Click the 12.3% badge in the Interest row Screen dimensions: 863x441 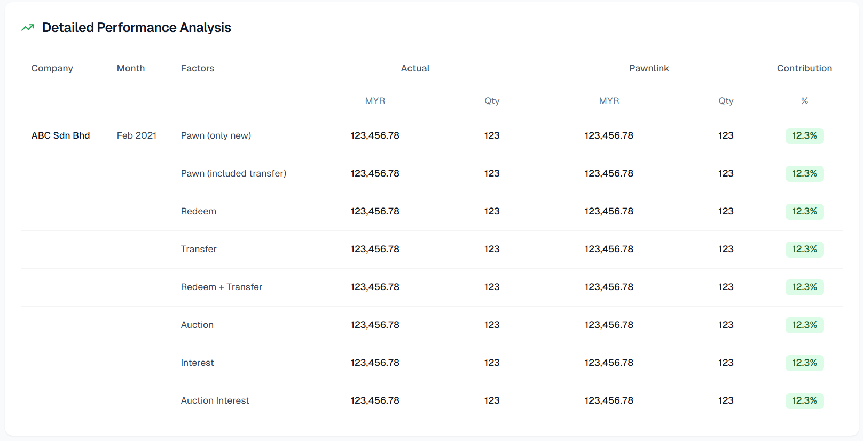(x=804, y=363)
